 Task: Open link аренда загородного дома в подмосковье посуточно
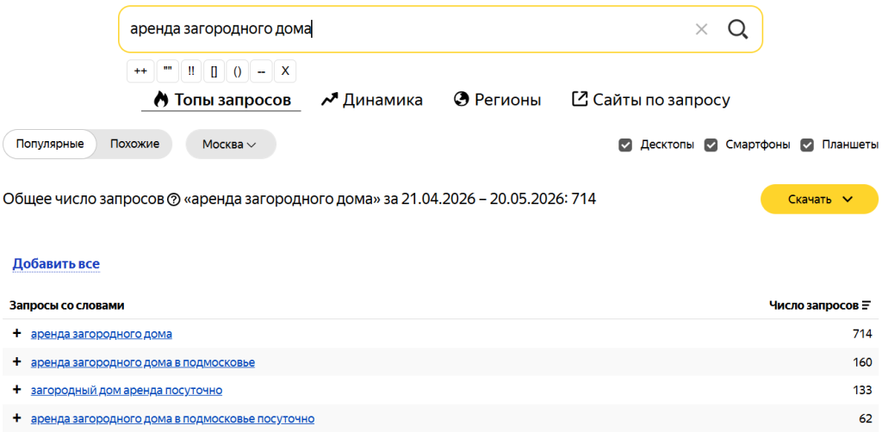pos(172,419)
